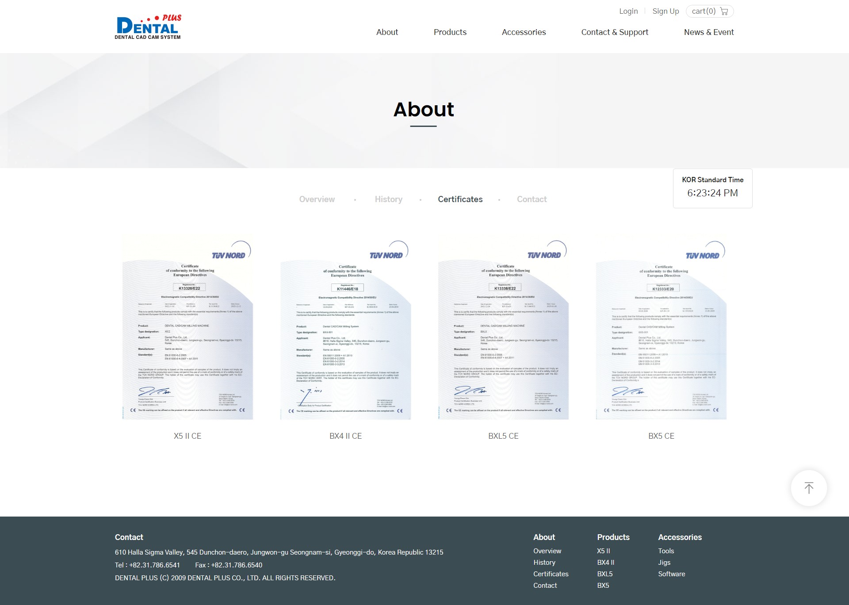Click the BXL5 CE caption
849x605 pixels.
(x=504, y=436)
